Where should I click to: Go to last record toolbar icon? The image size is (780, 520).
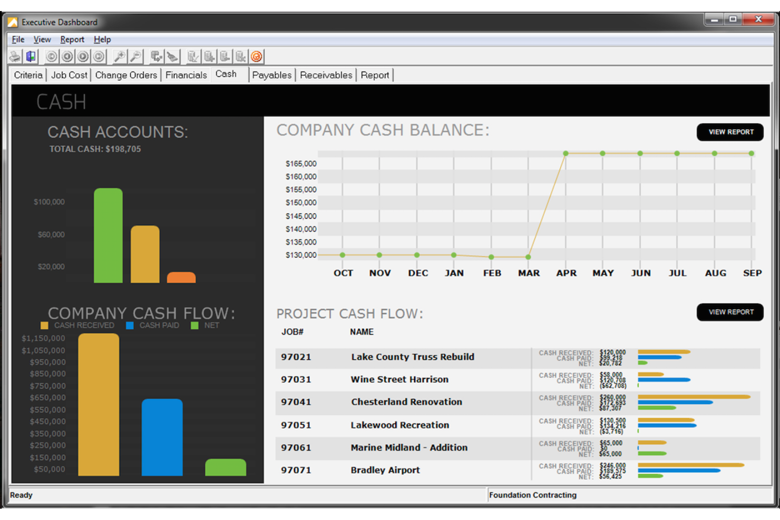tap(99, 56)
